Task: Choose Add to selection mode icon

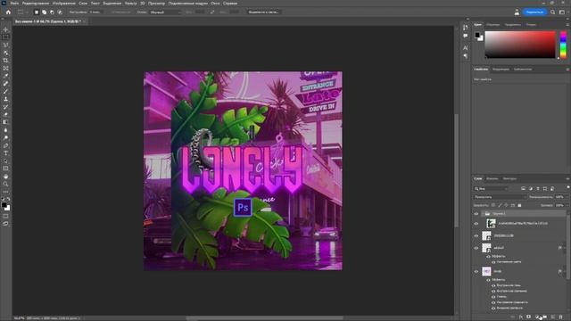Action: [x=44, y=12]
